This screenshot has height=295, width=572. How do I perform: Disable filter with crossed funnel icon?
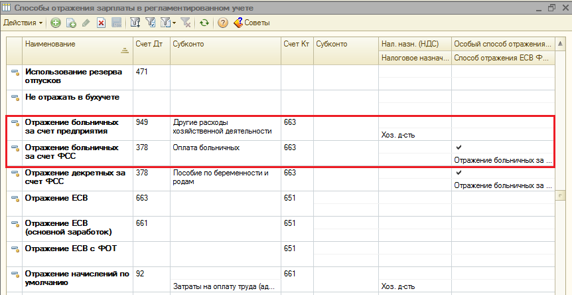(x=186, y=23)
